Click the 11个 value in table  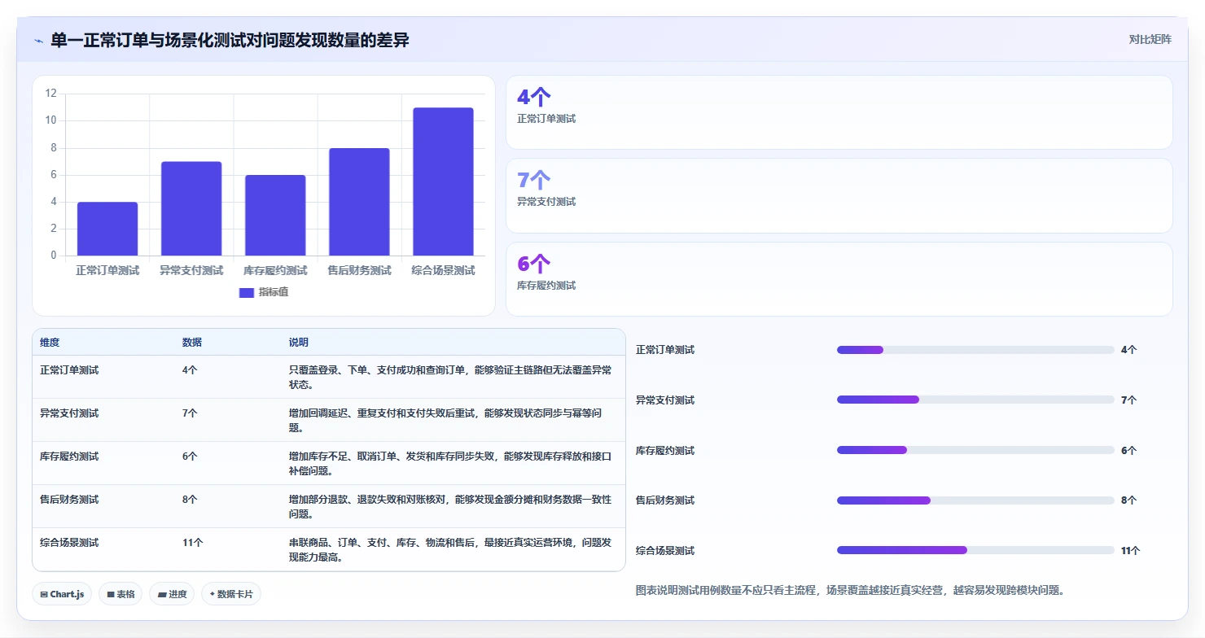(193, 543)
